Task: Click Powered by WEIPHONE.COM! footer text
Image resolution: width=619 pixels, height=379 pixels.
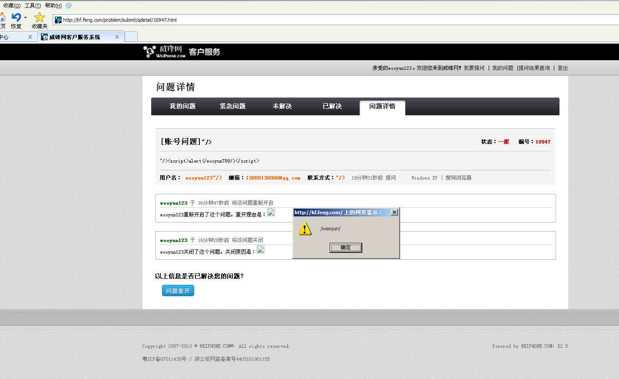Action: point(530,346)
